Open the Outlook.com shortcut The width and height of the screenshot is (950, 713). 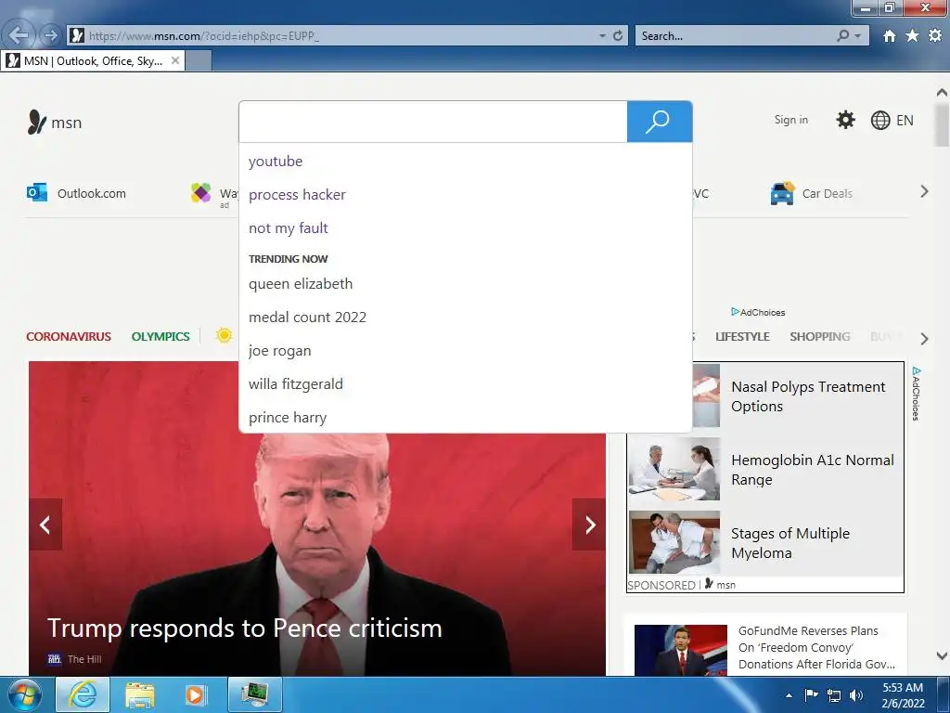tap(92, 193)
